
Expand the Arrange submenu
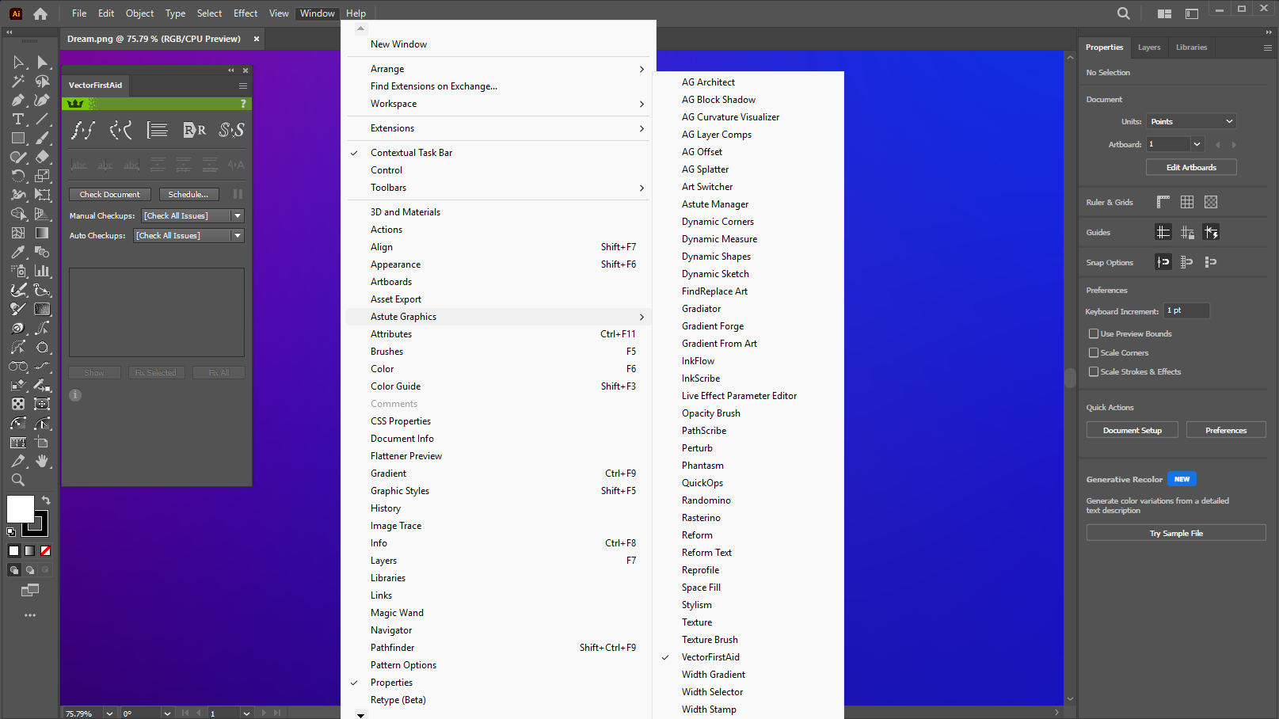(x=498, y=69)
